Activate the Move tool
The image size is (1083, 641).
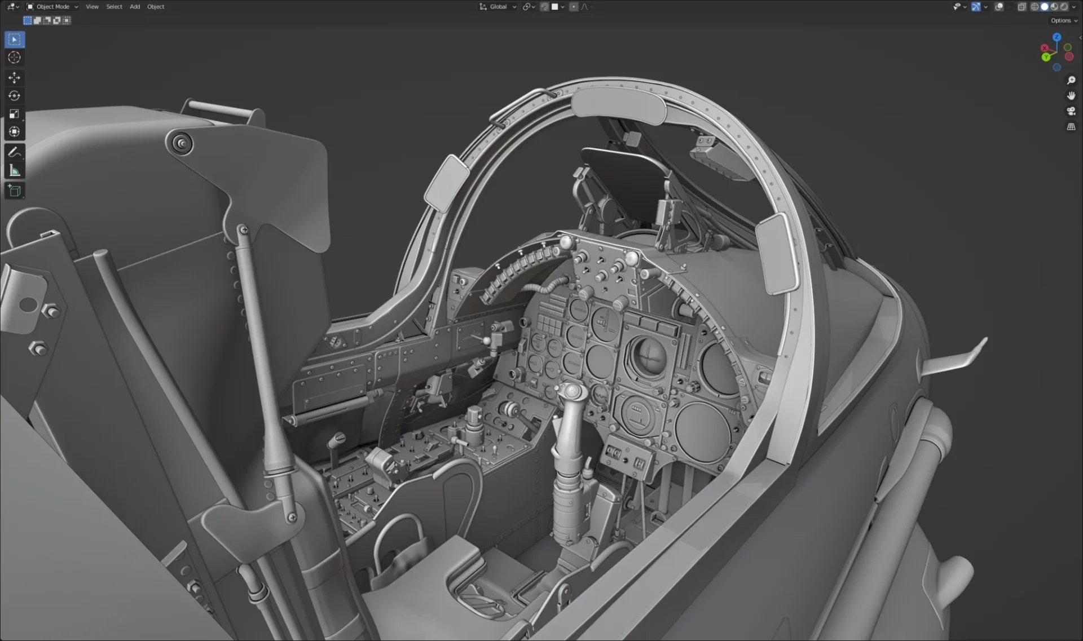(x=15, y=77)
